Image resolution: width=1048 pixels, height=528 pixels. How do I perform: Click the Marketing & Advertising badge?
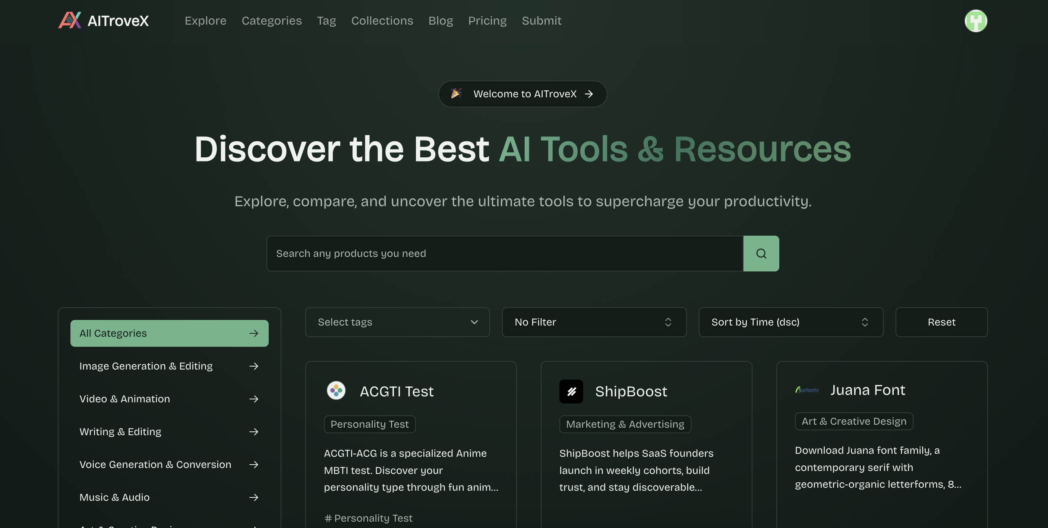pyautogui.click(x=625, y=424)
